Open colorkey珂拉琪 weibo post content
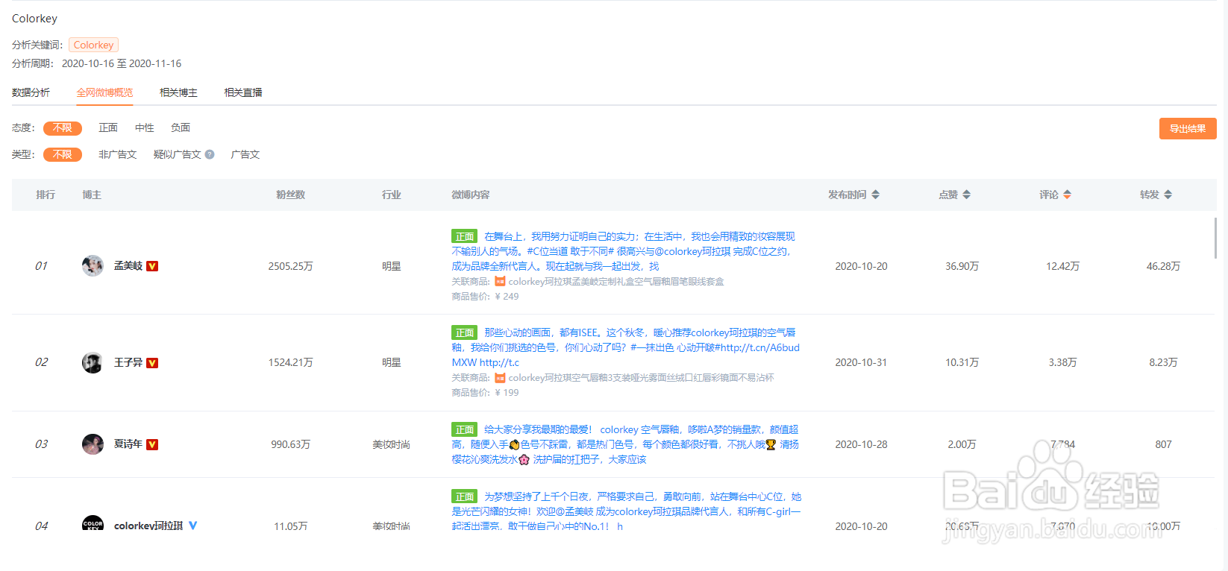 point(627,511)
